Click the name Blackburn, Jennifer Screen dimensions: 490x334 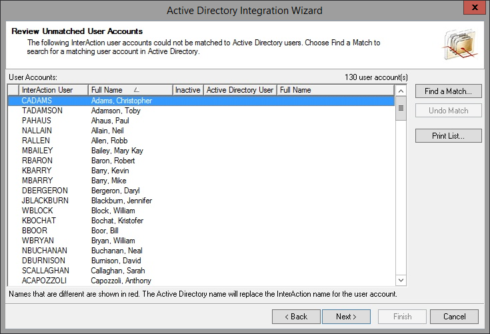coord(121,201)
